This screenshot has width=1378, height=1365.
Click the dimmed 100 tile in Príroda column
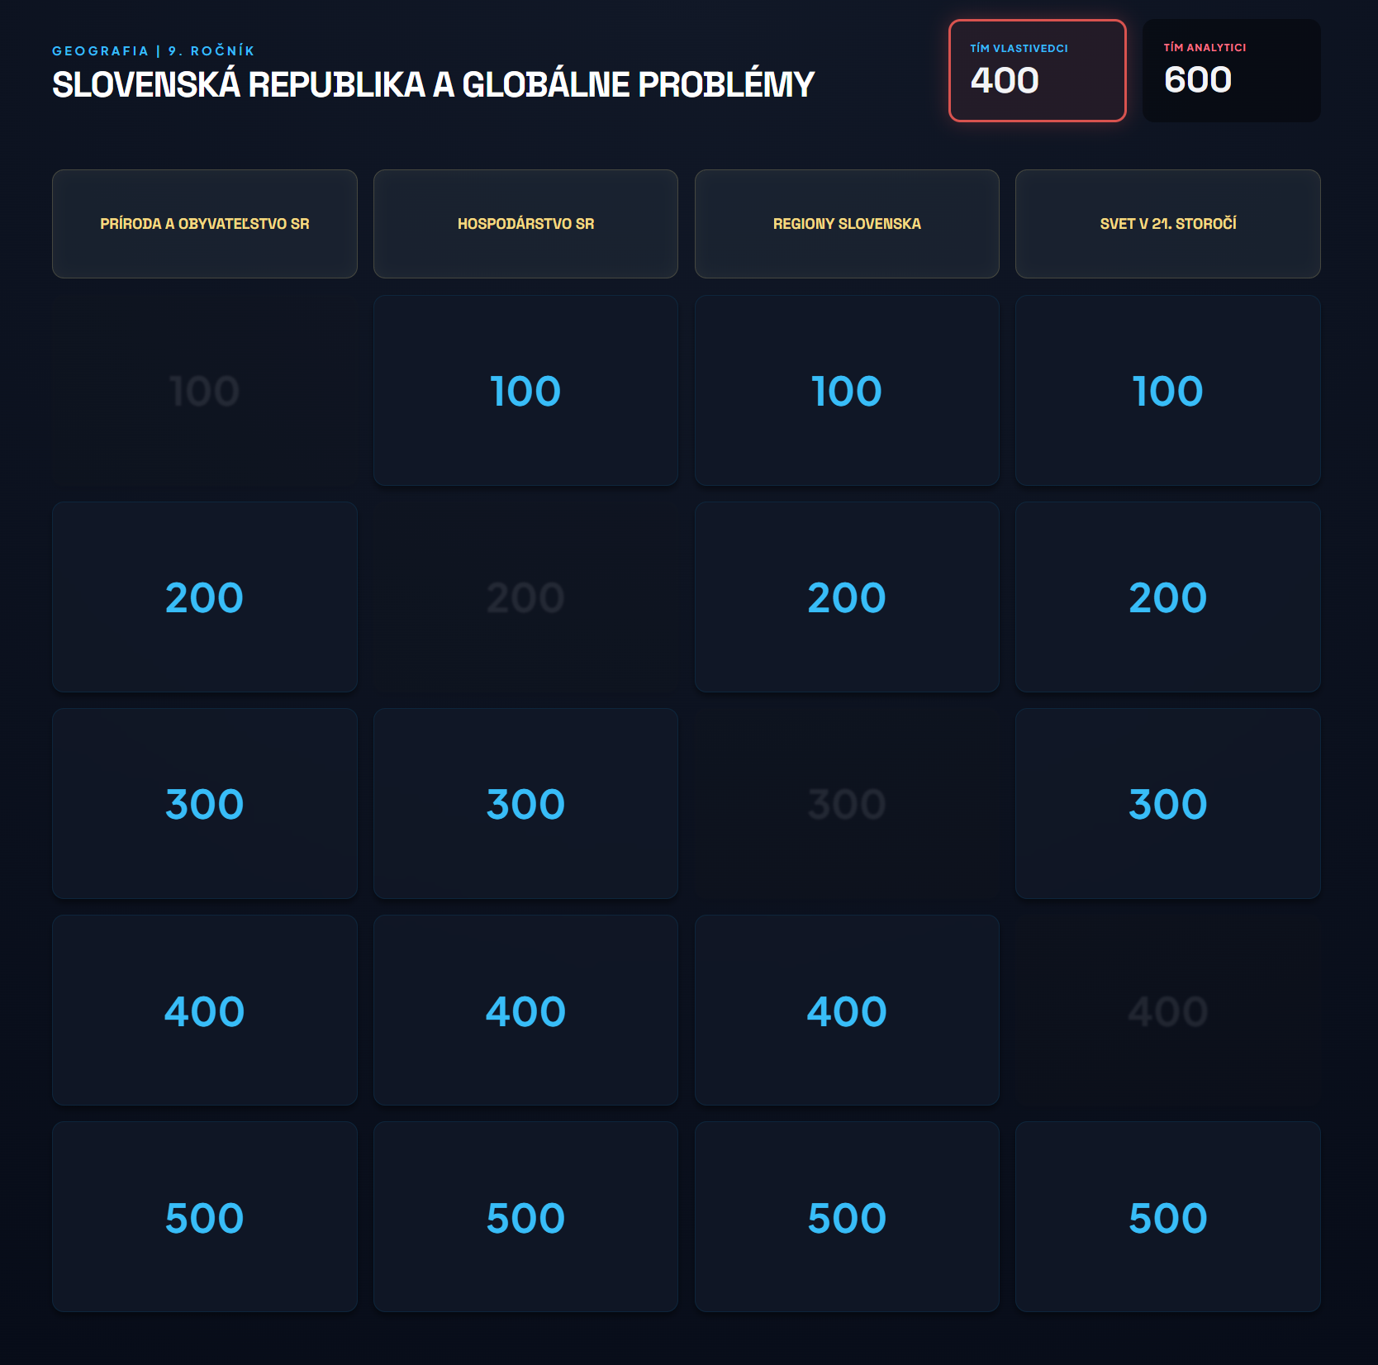click(205, 390)
